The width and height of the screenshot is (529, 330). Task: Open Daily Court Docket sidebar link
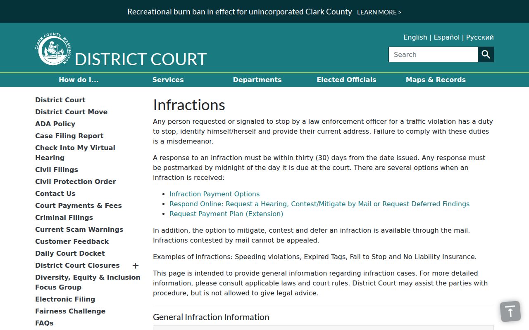pos(70,253)
